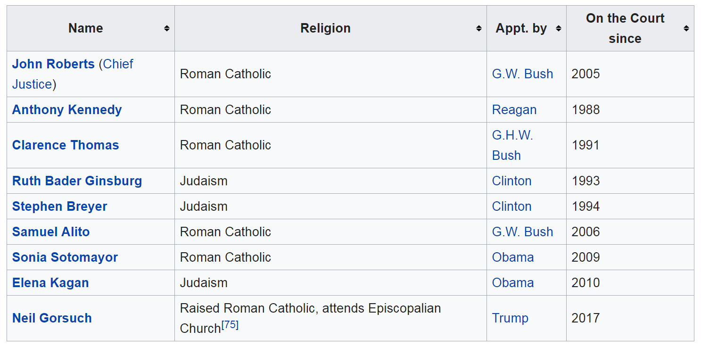Open Samuel Alito link
701x347 pixels.
(51, 232)
